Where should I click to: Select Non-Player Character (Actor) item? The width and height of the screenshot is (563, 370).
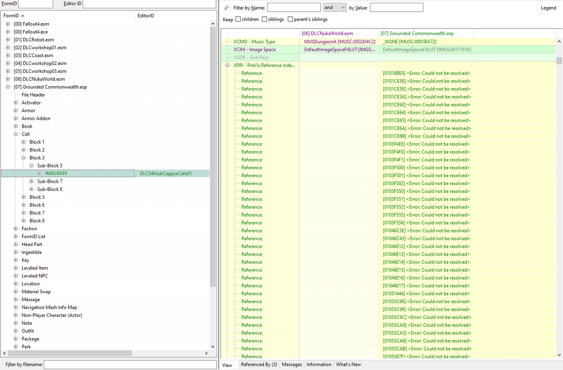tap(52, 315)
